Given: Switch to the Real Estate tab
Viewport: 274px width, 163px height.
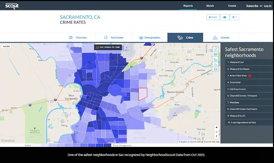Looking at the screenshot, I should [x=114, y=38].
